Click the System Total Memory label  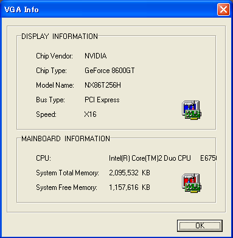(68, 173)
